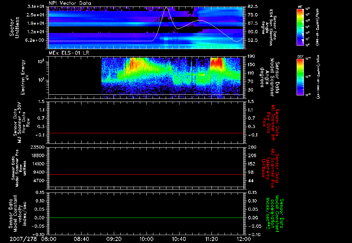The height and width of the screenshot is (243, 352).
Task: Click the Model Scanner Pos Raw axis title
Action: [19, 168]
